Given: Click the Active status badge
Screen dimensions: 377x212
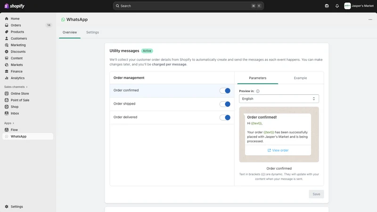Looking at the screenshot, I should coord(147,51).
